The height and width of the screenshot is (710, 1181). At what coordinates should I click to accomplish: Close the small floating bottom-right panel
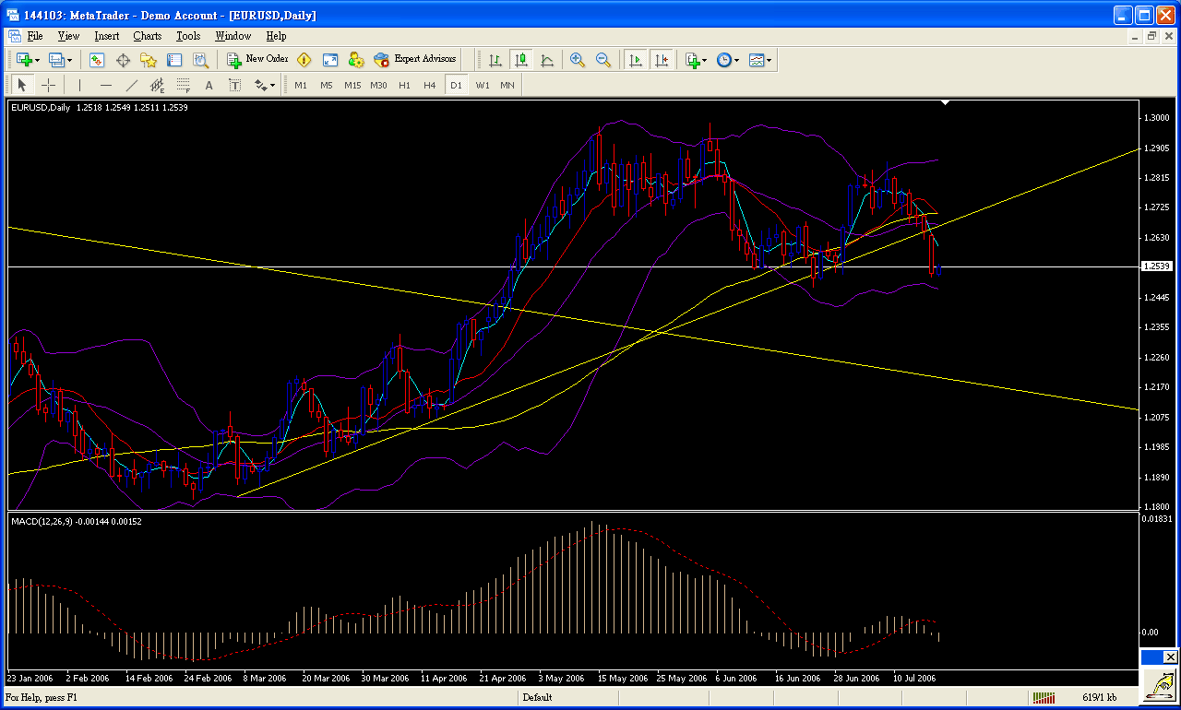tap(1170, 657)
